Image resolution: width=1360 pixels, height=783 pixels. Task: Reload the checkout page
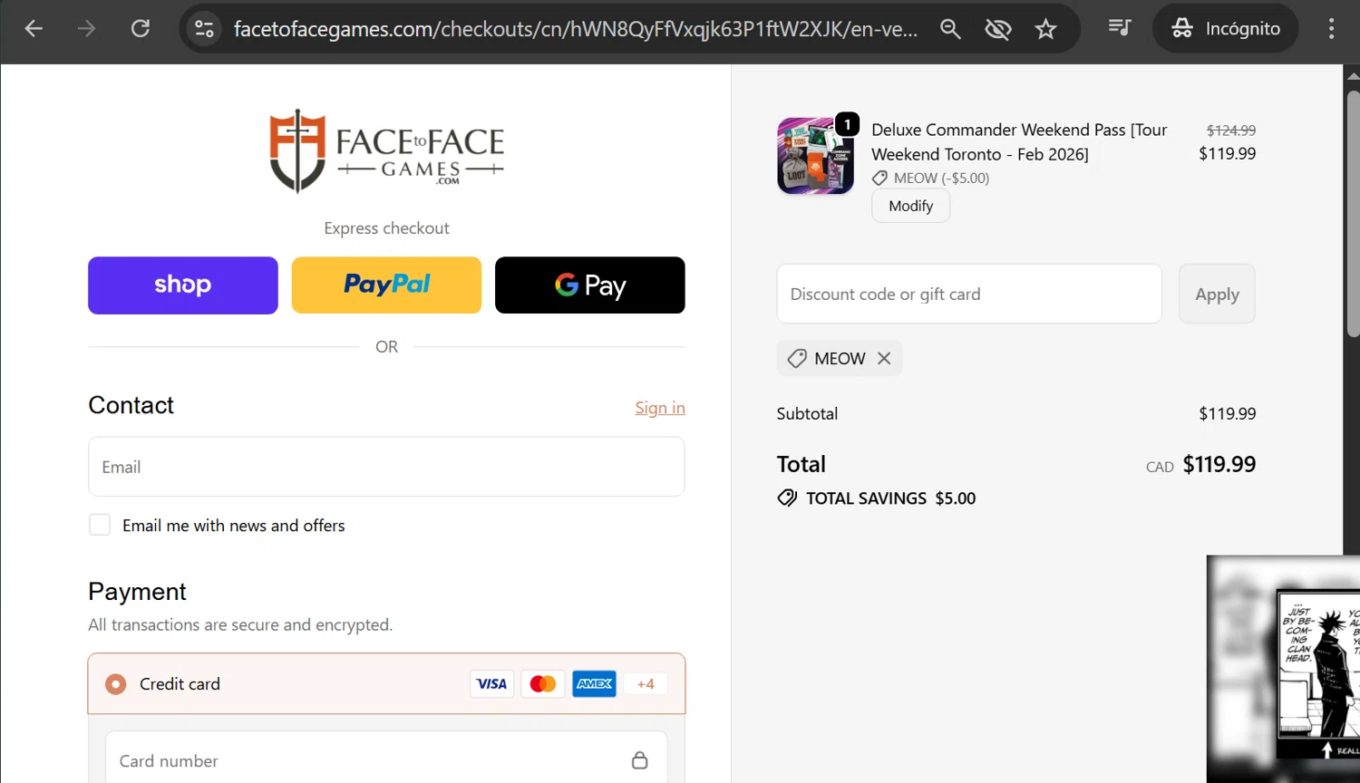(140, 29)
